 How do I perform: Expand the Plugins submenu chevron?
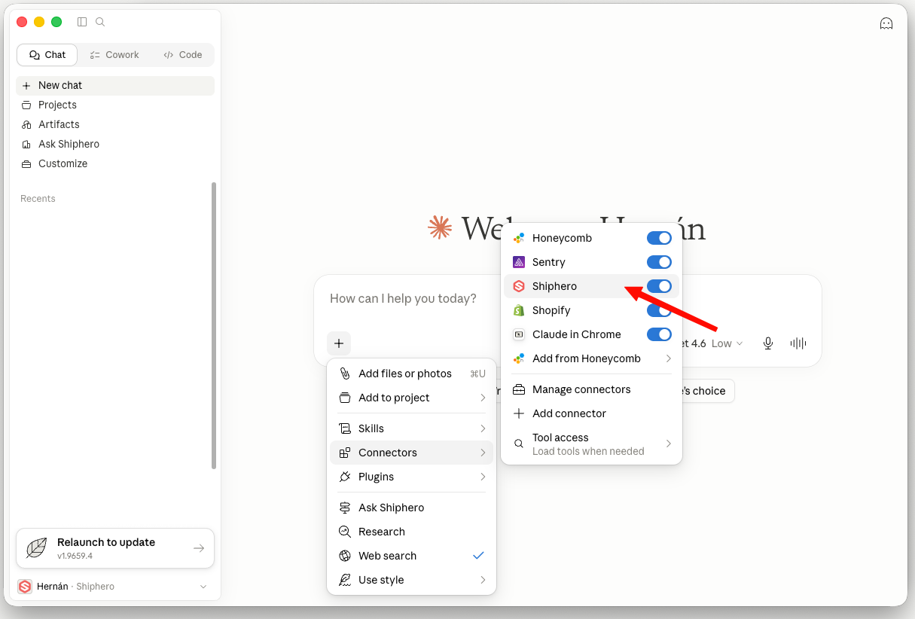[483, 477]
